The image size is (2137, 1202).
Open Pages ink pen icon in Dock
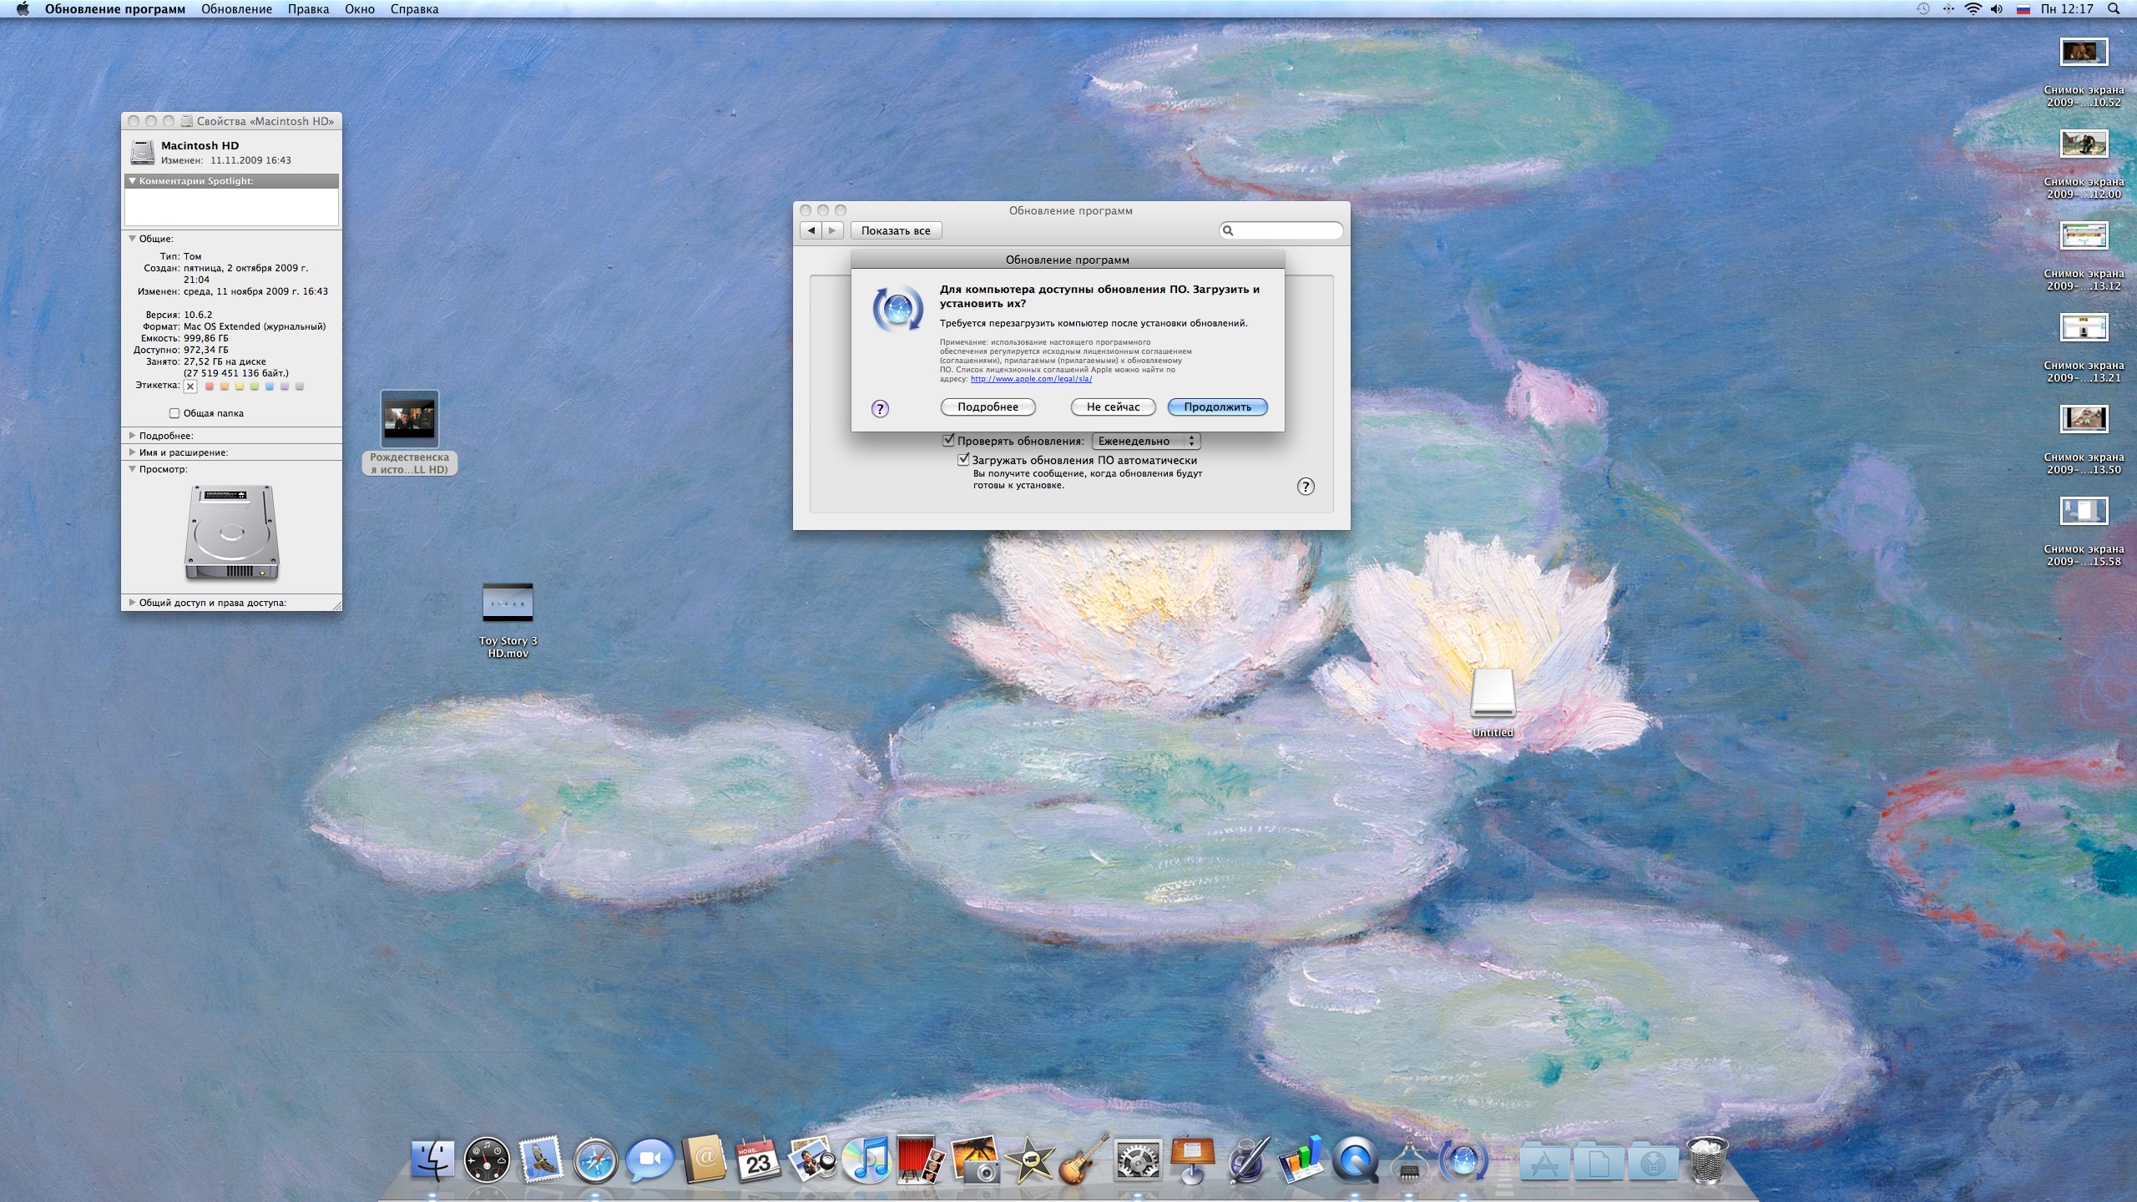click(1247, 1160)
